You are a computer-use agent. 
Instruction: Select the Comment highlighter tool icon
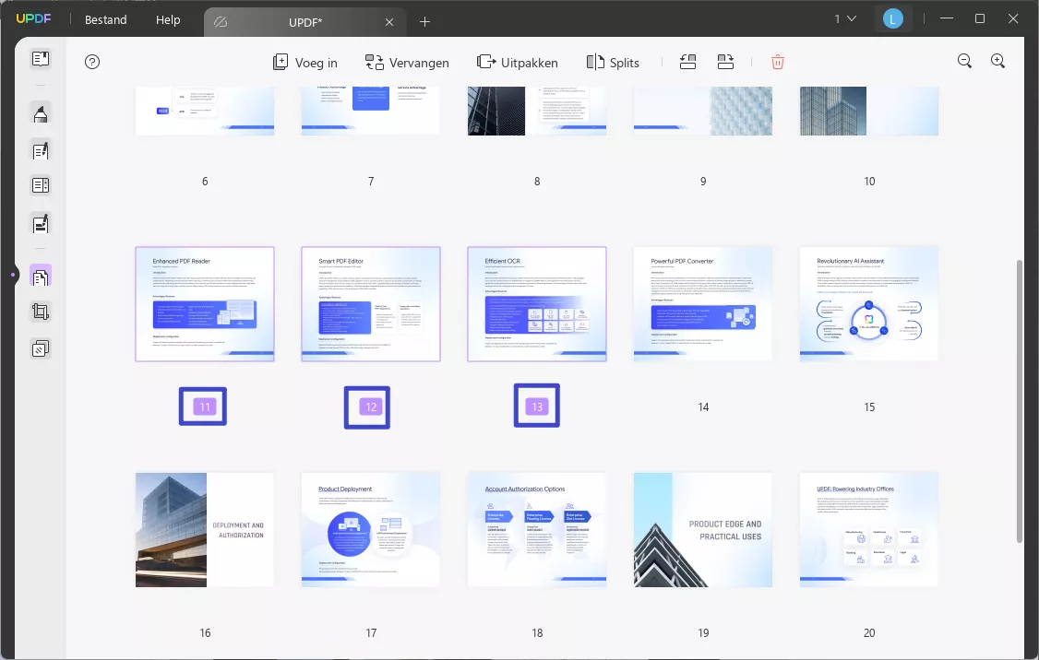click(41, 114)
